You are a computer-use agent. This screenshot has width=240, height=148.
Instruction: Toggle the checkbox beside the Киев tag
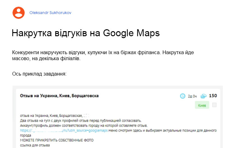tap(214, 105)
